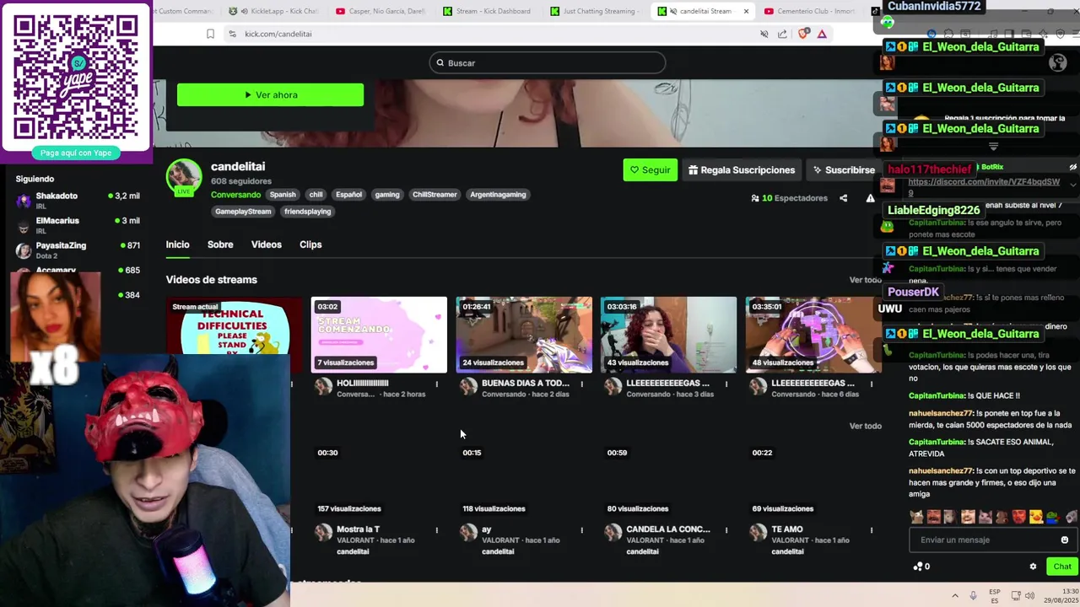Image resolution: width=1080 pixels, height=607 pixels.
Task: Open options menu for BUENAS DIAS A TOD video
Action: 581,384
